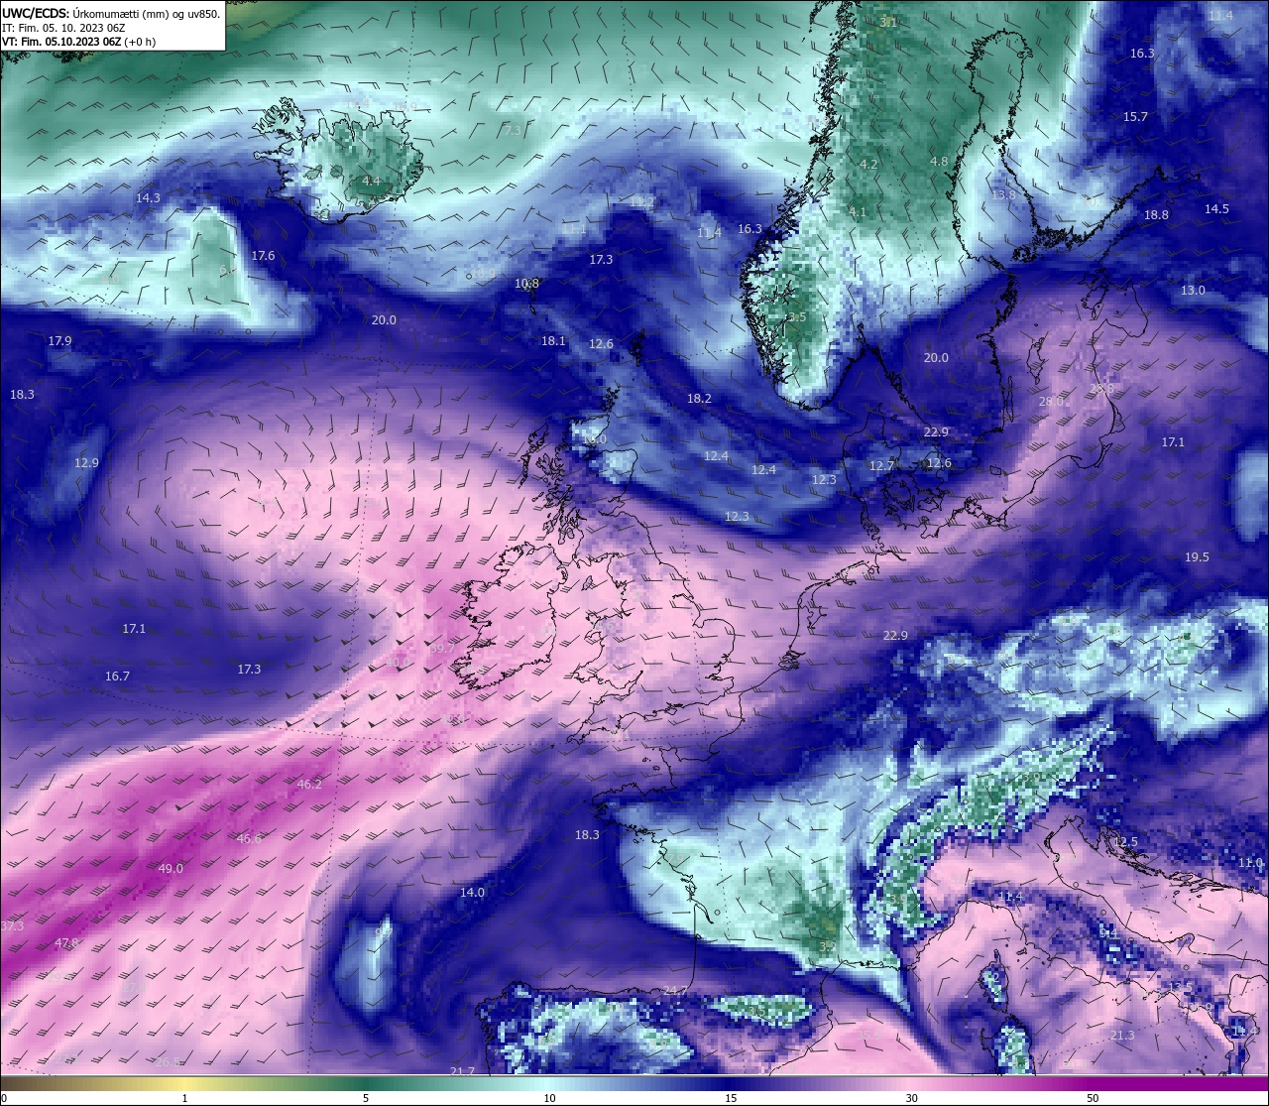Click the 'VT: Fim. 05.10.2023 06Z (+0 h)' line
This screenshot has height=1106, width=1269.
(x=79, y=42)
